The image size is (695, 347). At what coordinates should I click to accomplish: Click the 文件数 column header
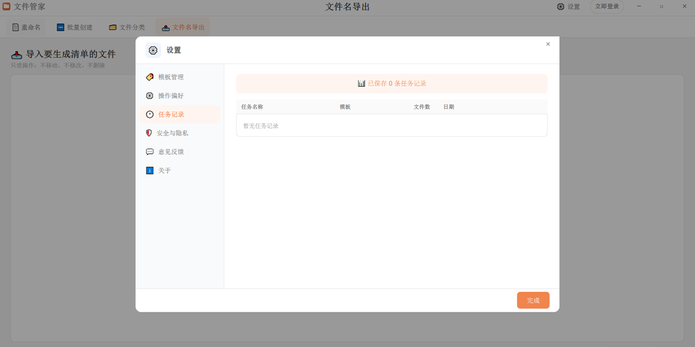pyautogui.click(x=422, y=107)
